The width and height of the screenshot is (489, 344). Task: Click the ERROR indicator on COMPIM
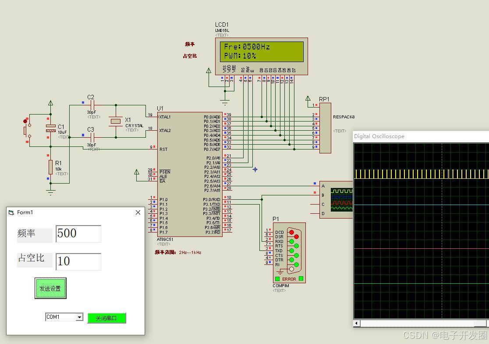(x=289, y=279)
